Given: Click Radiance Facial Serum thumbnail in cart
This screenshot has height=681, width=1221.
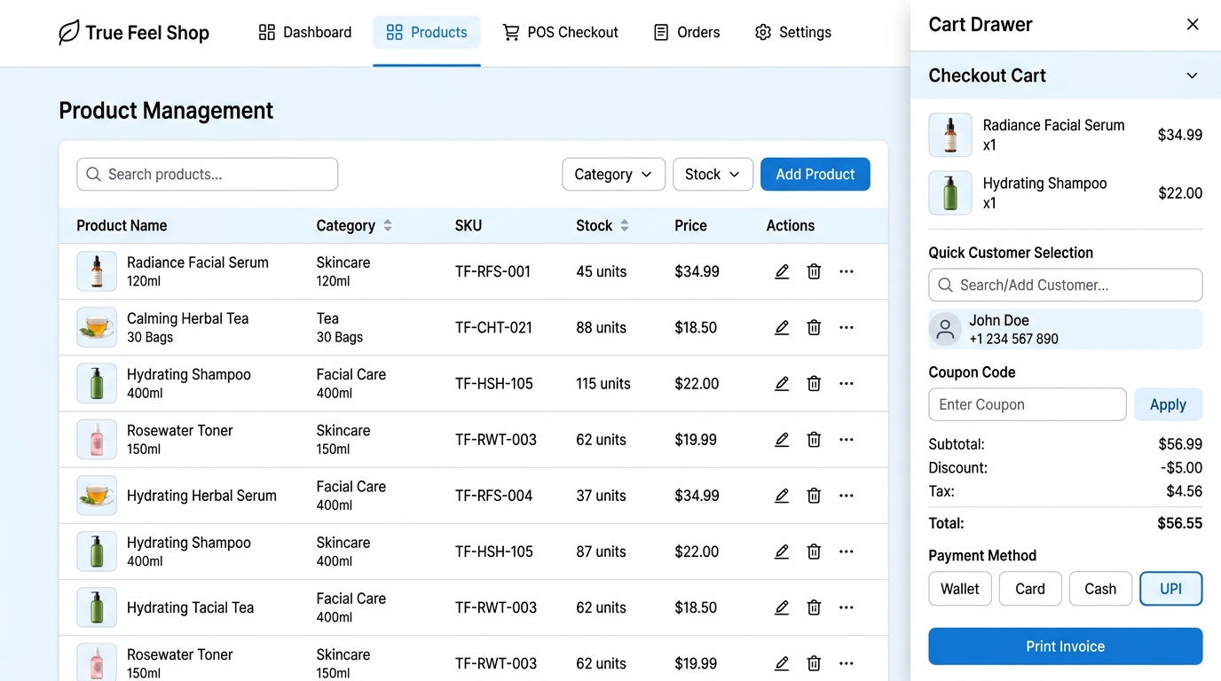Looking at the screenshot, I should (950, 135).
